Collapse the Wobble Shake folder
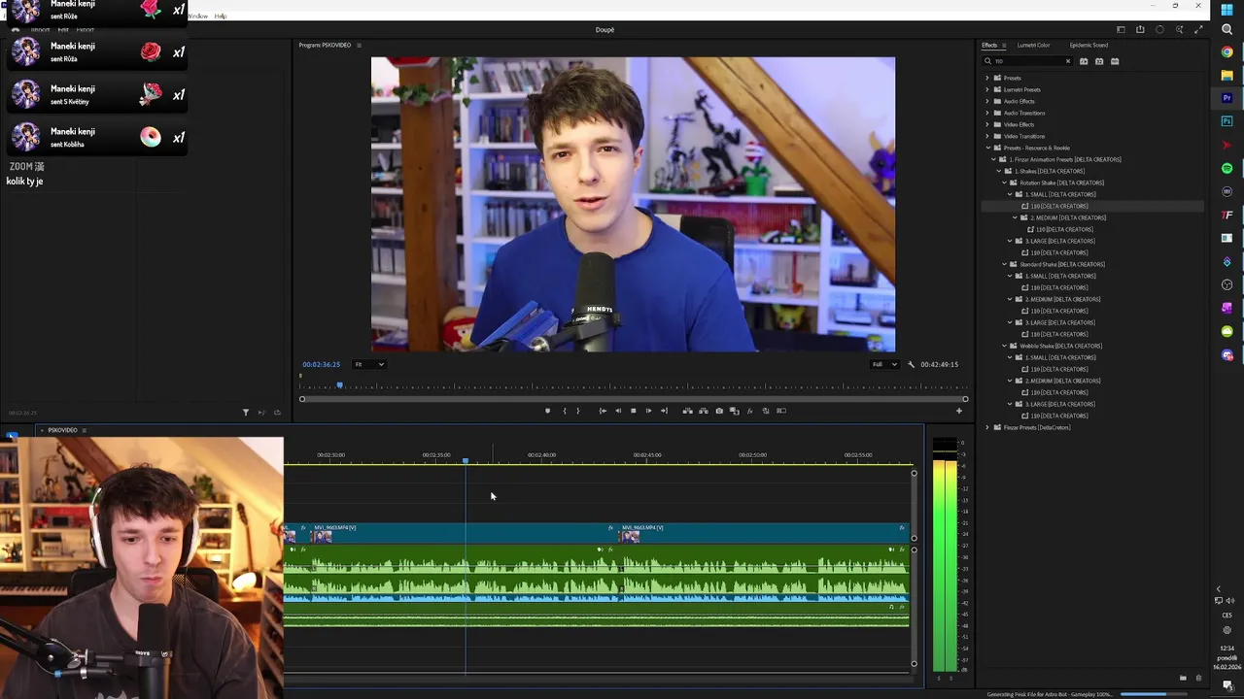1244x699 pixels. click(x=1005, y=346)
